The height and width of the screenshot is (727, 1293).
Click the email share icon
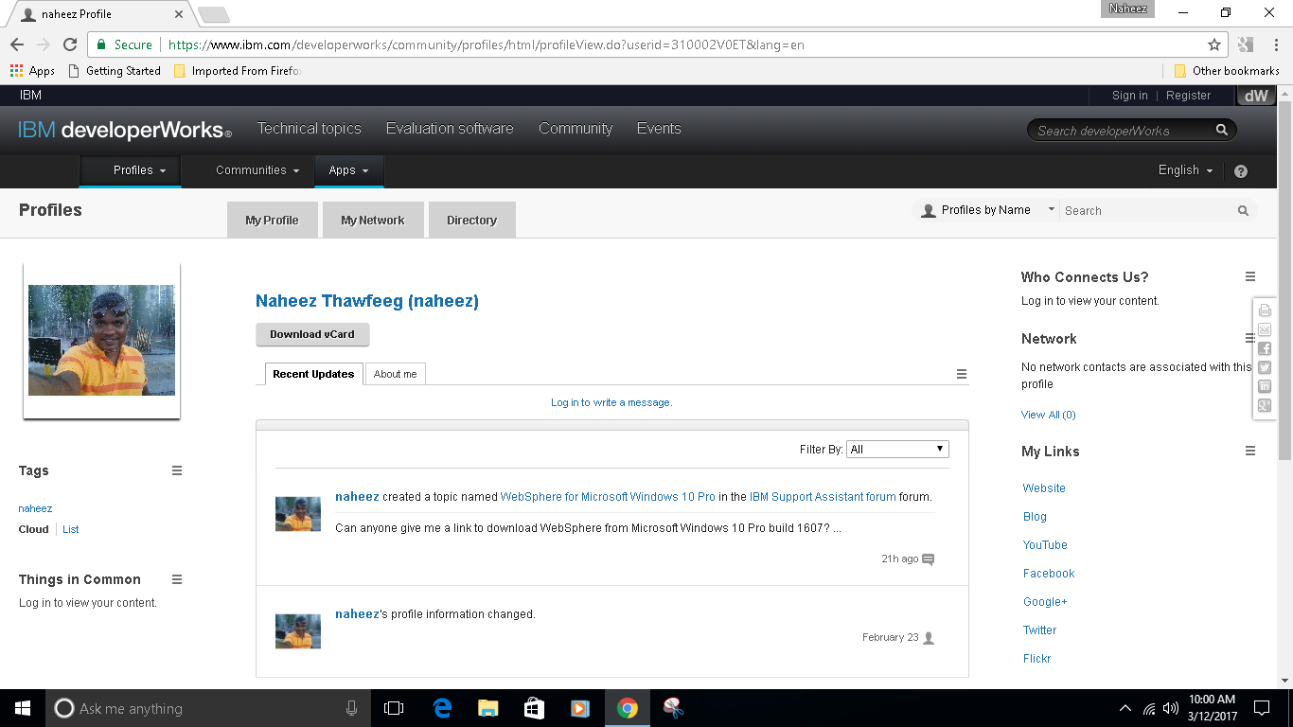pyautogui.click(x=1265, y=329)
